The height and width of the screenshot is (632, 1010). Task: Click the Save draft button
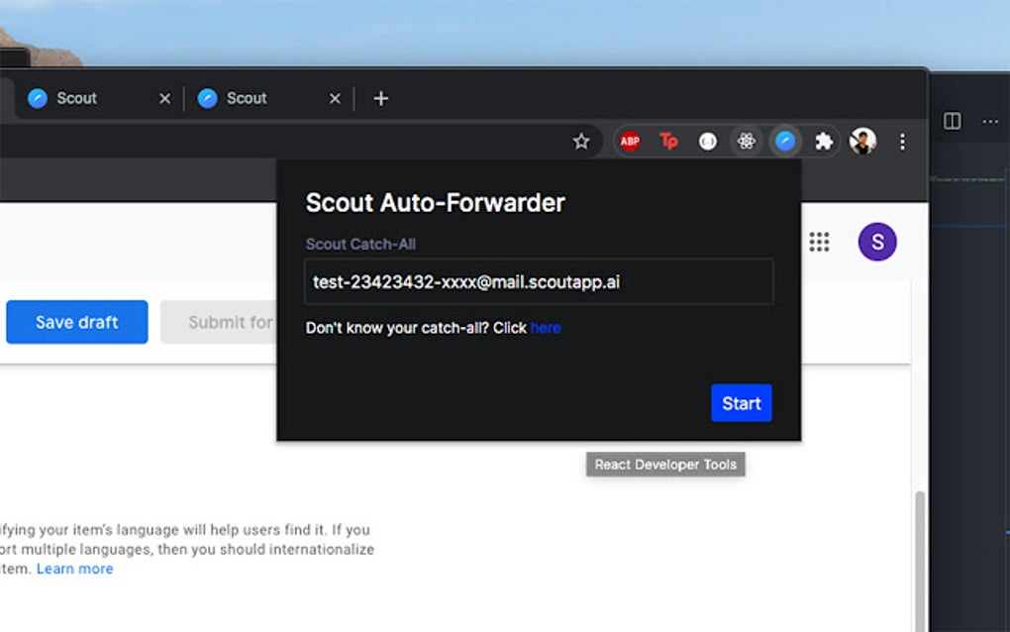coord(76,322)
